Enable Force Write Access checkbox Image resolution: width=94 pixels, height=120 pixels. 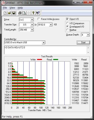tap(39, 19)
